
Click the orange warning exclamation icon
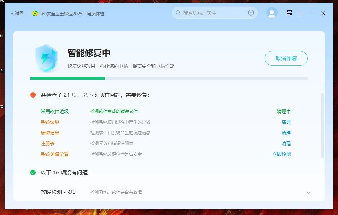[x=33, y=95]
